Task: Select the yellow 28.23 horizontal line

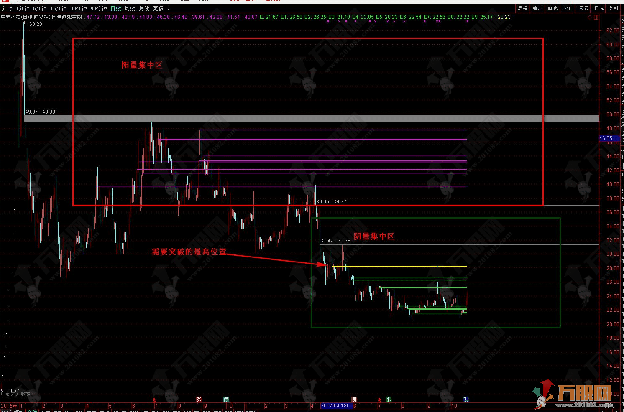Action: coord(399,266)
